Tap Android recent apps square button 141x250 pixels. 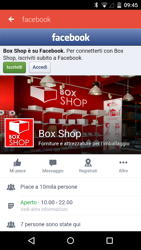coord(109,240)
